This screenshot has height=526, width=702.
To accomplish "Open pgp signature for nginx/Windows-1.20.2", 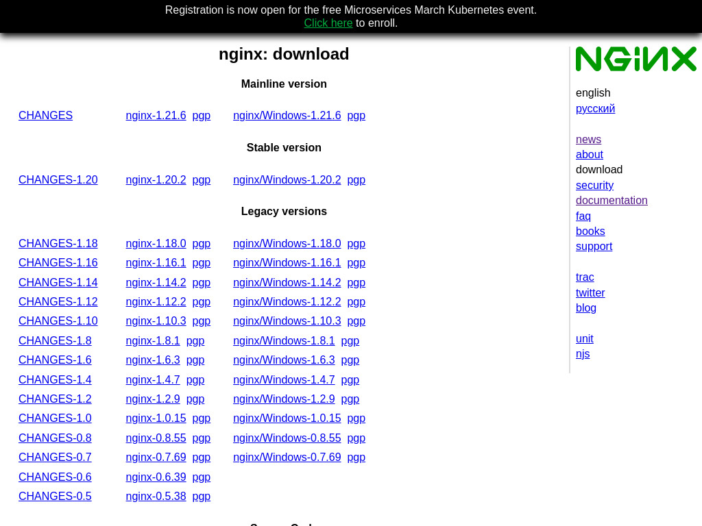I will click(x=356, y=180).
